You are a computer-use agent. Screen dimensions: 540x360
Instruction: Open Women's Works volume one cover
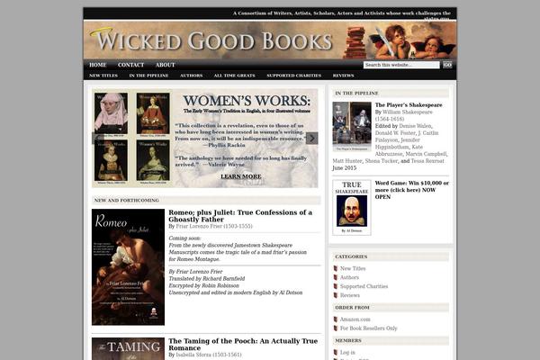(111, 113)
